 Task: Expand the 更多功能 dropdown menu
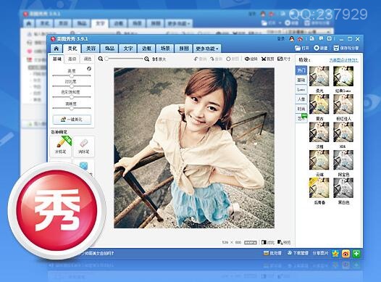(207, 49)
